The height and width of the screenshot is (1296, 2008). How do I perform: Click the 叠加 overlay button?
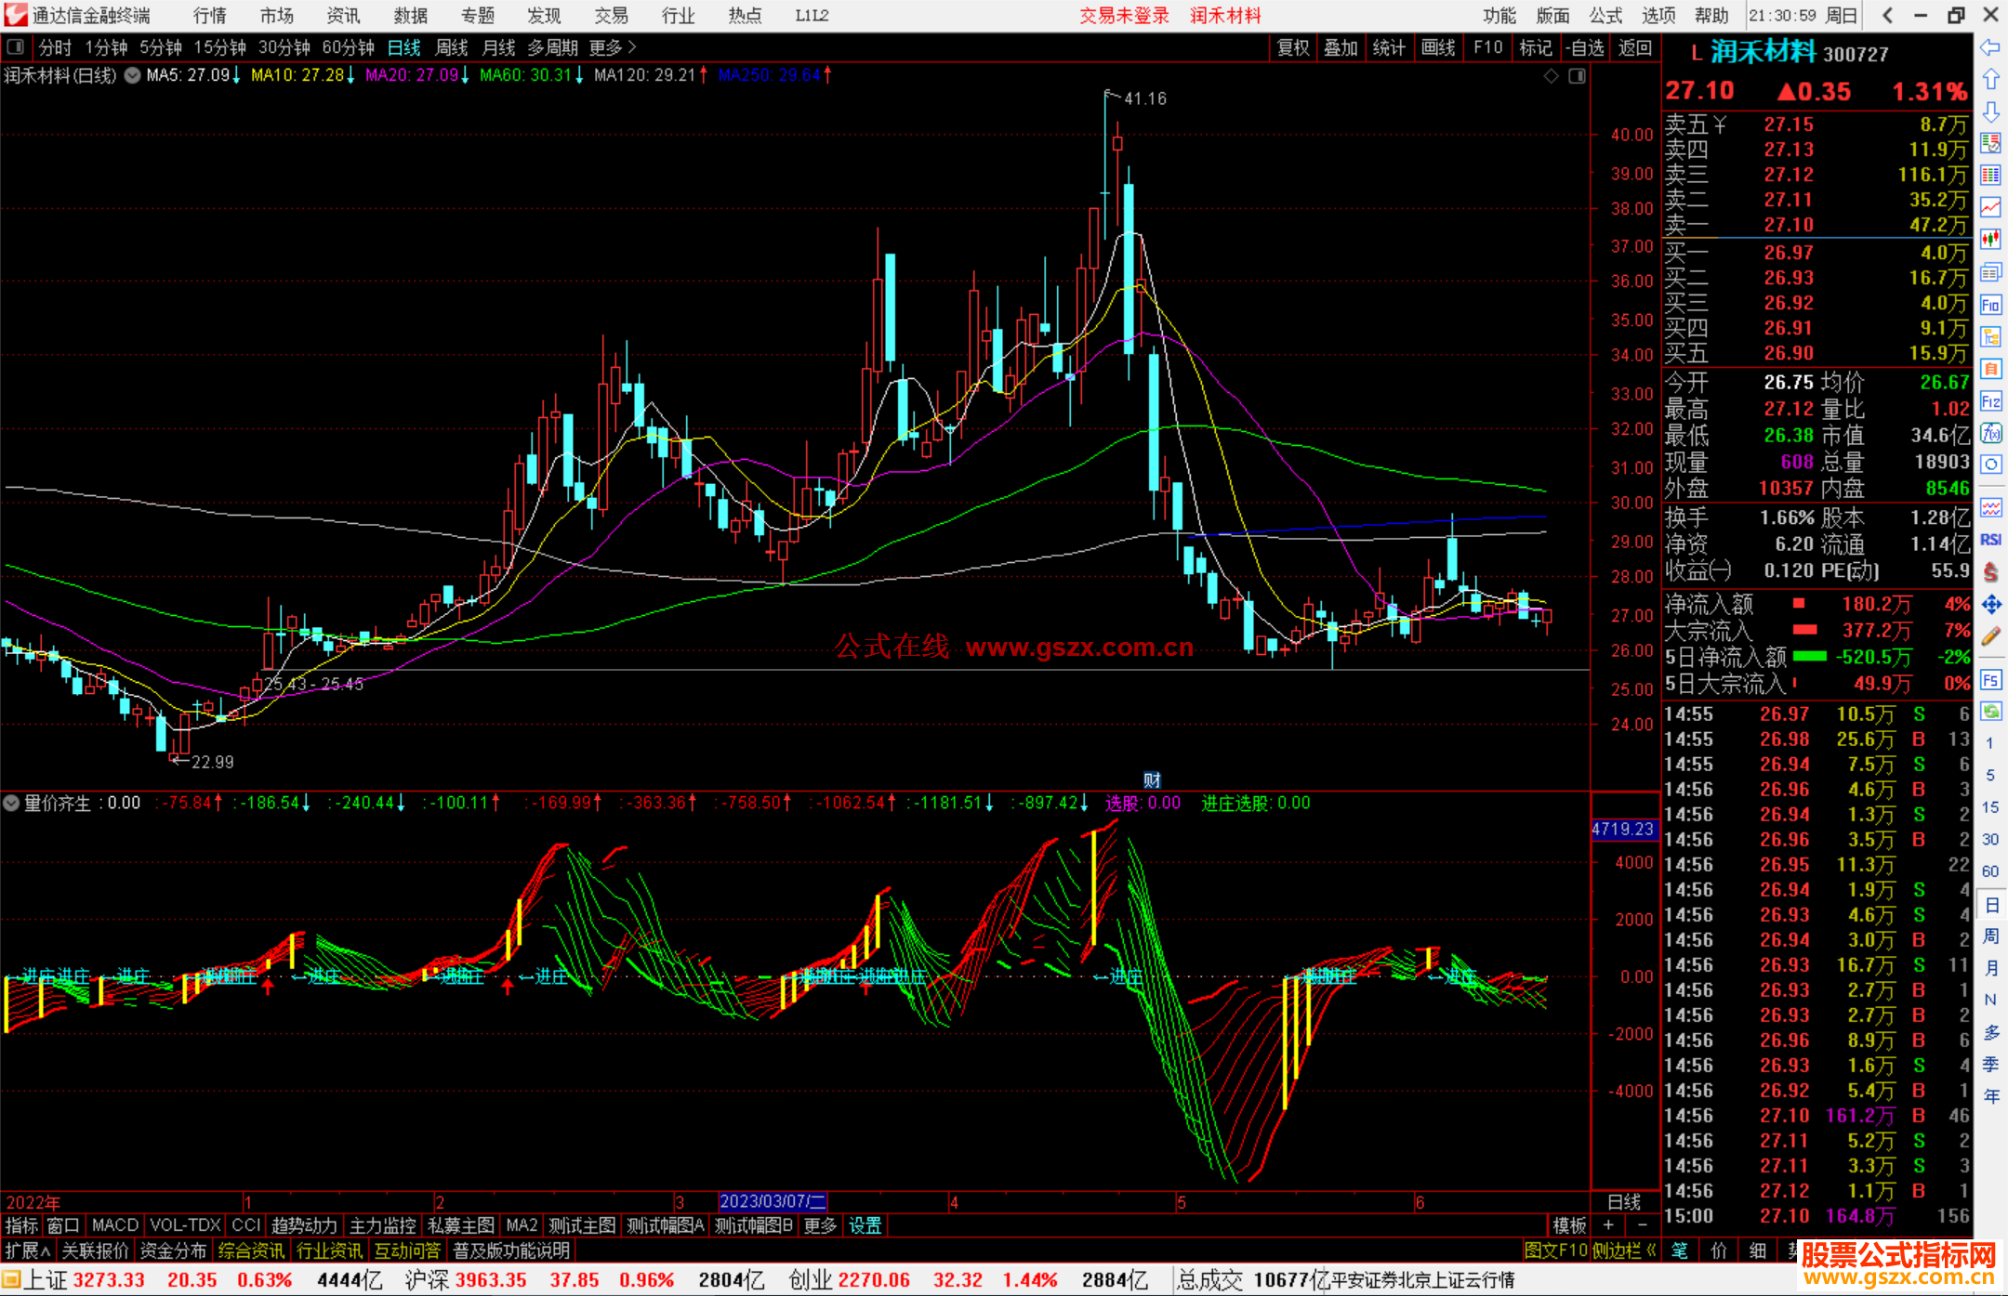coord(1341,47)
